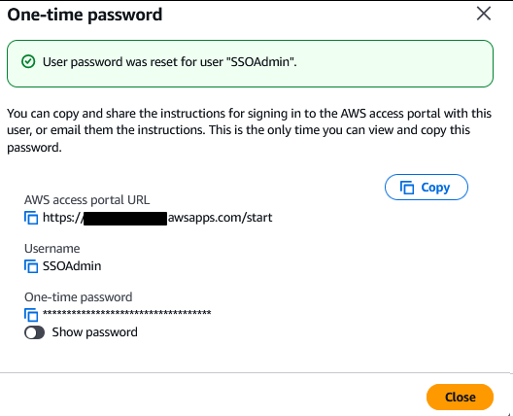Click the masked password asterisks
This screenshot has width=513, height=416.
click(127, 313)
